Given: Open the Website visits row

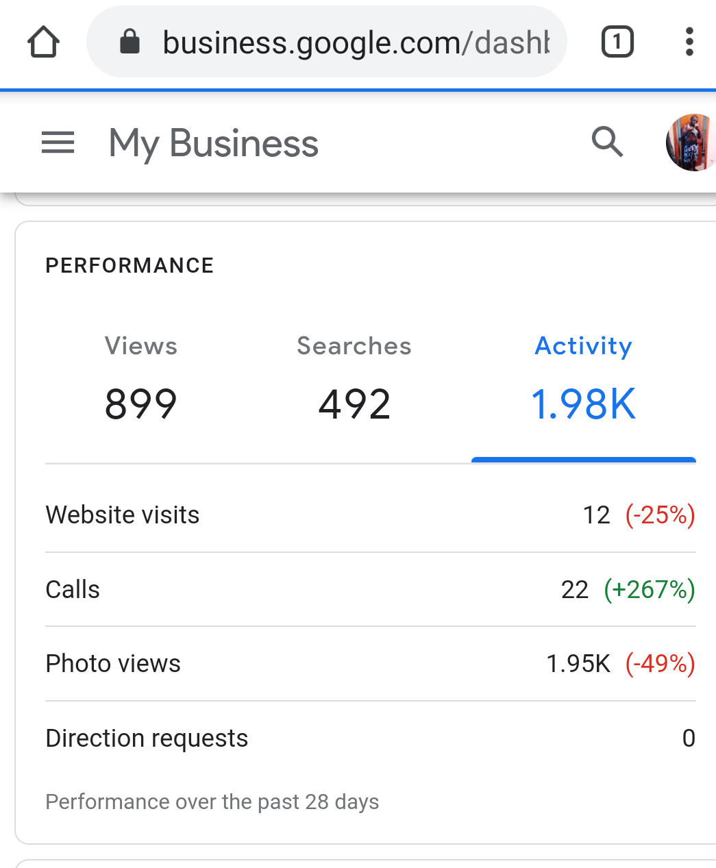Looking at the screenshot, I should pyautogui.click(x=370, y=515).
